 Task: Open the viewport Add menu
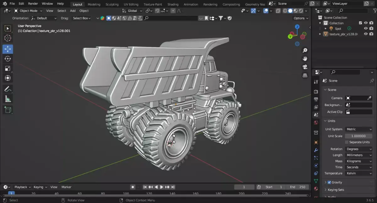[73, 11]
